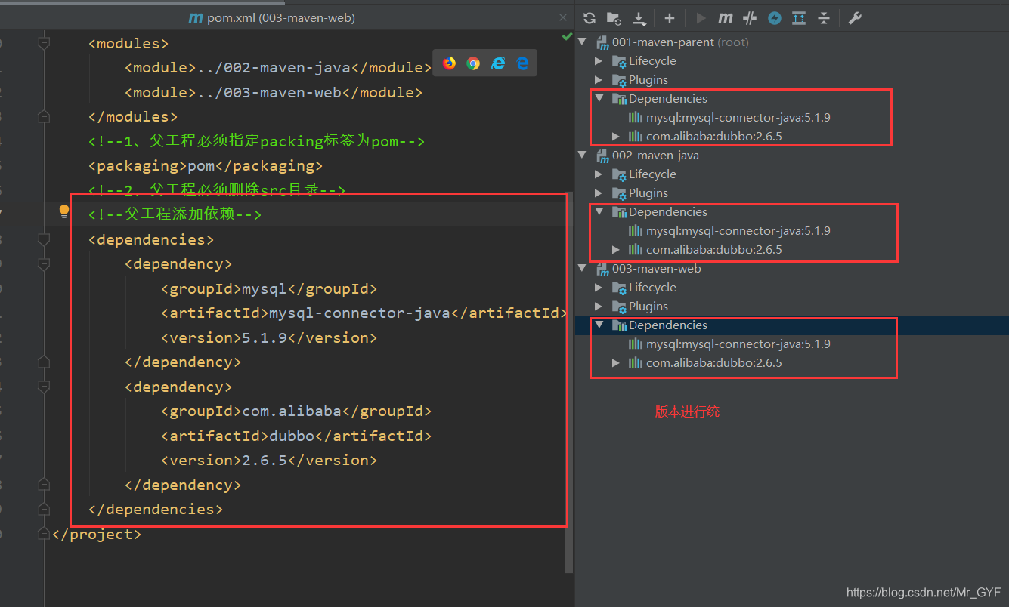Collapse the selected Dependencies under 003-maven-web
This screenshot has width=1009, height=607.
pos(599,325)
